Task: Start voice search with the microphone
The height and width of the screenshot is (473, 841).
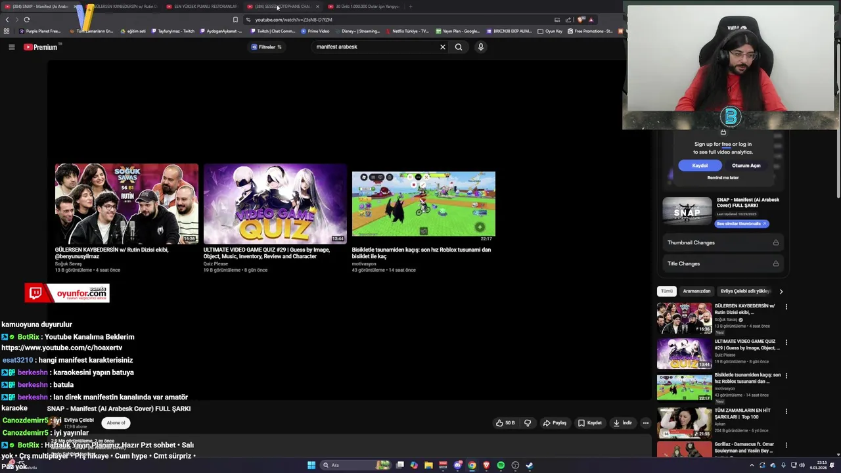Action: [x=480, y=47]
